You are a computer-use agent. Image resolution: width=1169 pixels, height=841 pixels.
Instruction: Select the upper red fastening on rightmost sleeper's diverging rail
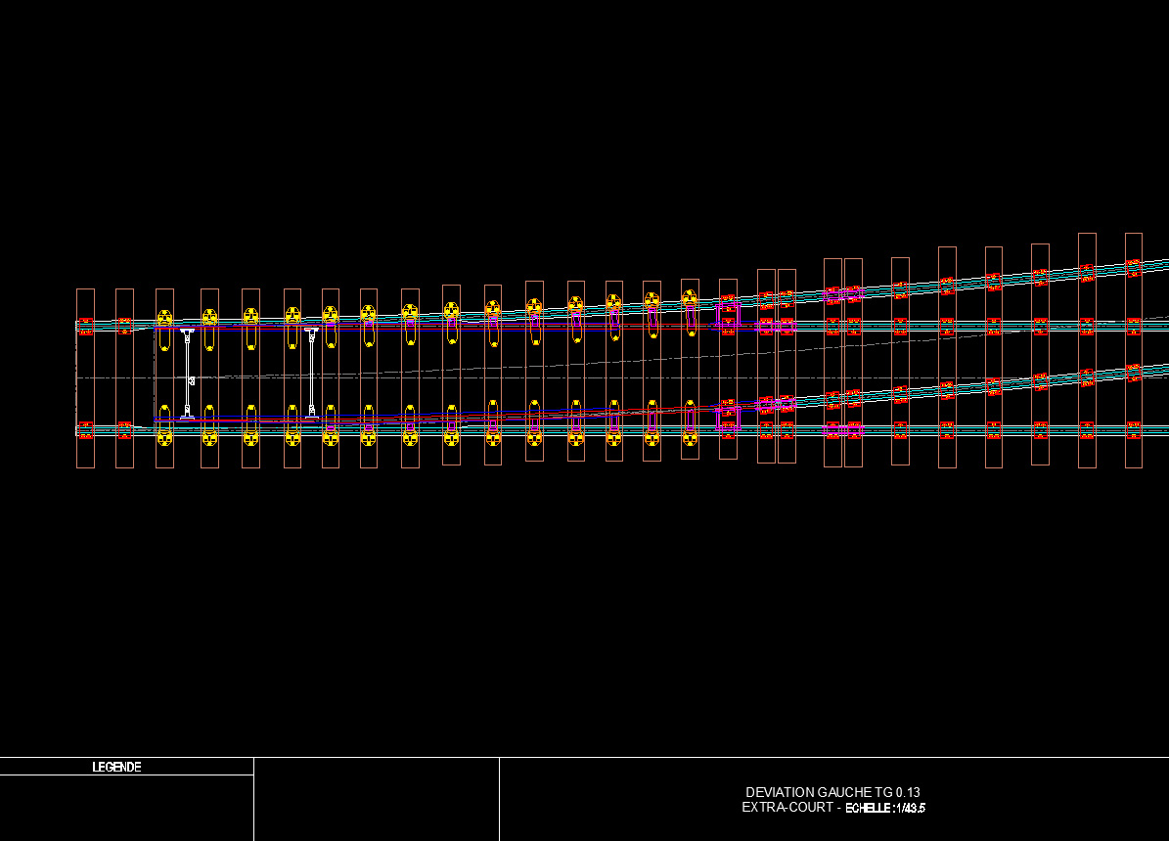[x=1133, y=268]
